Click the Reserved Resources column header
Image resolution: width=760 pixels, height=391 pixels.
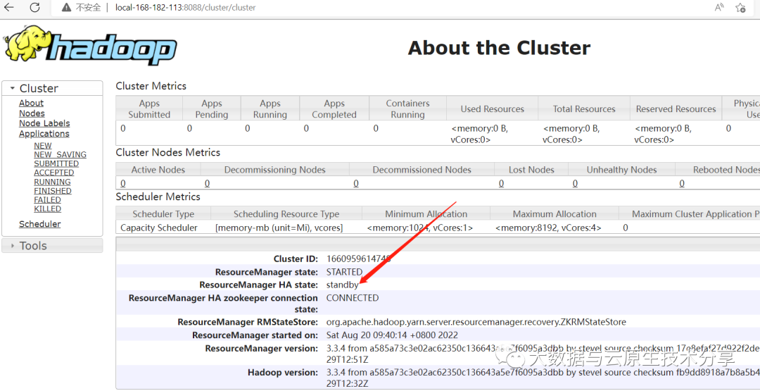[x=676, y=108]
